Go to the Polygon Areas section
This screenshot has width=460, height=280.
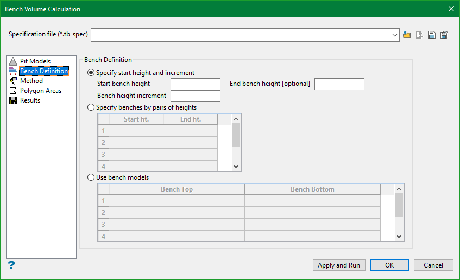tap(40, 91)
